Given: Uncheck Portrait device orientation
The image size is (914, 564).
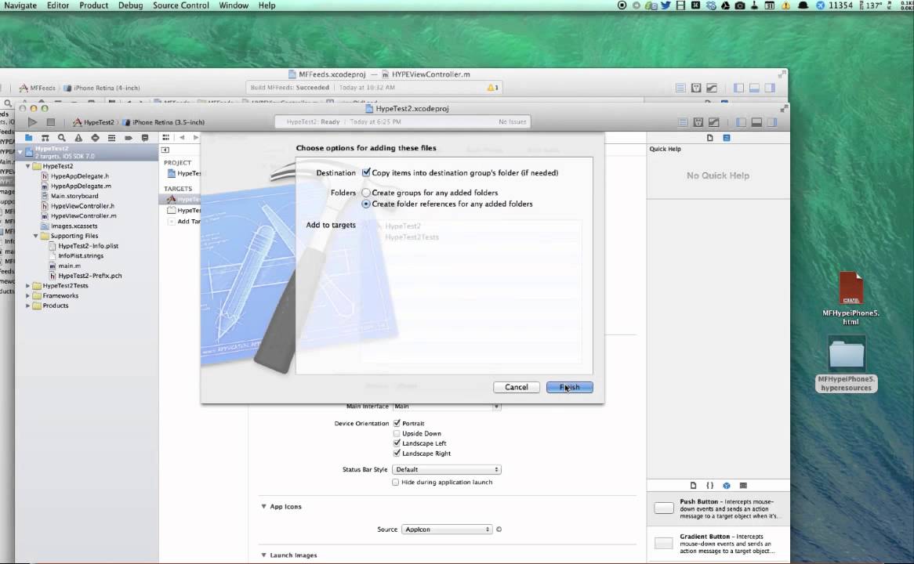Looking at the screenshot, I should (x=397, y=423).
